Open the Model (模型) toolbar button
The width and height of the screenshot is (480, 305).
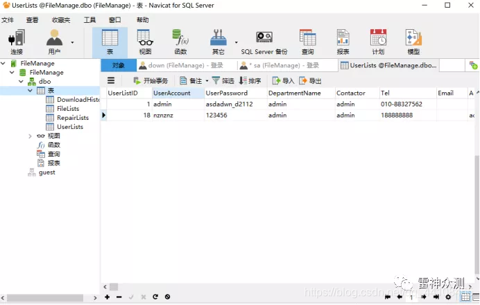coord(413,42)
